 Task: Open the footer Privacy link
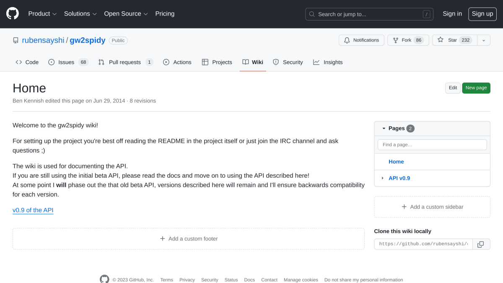pyautogui.click(x=187, y=280)
